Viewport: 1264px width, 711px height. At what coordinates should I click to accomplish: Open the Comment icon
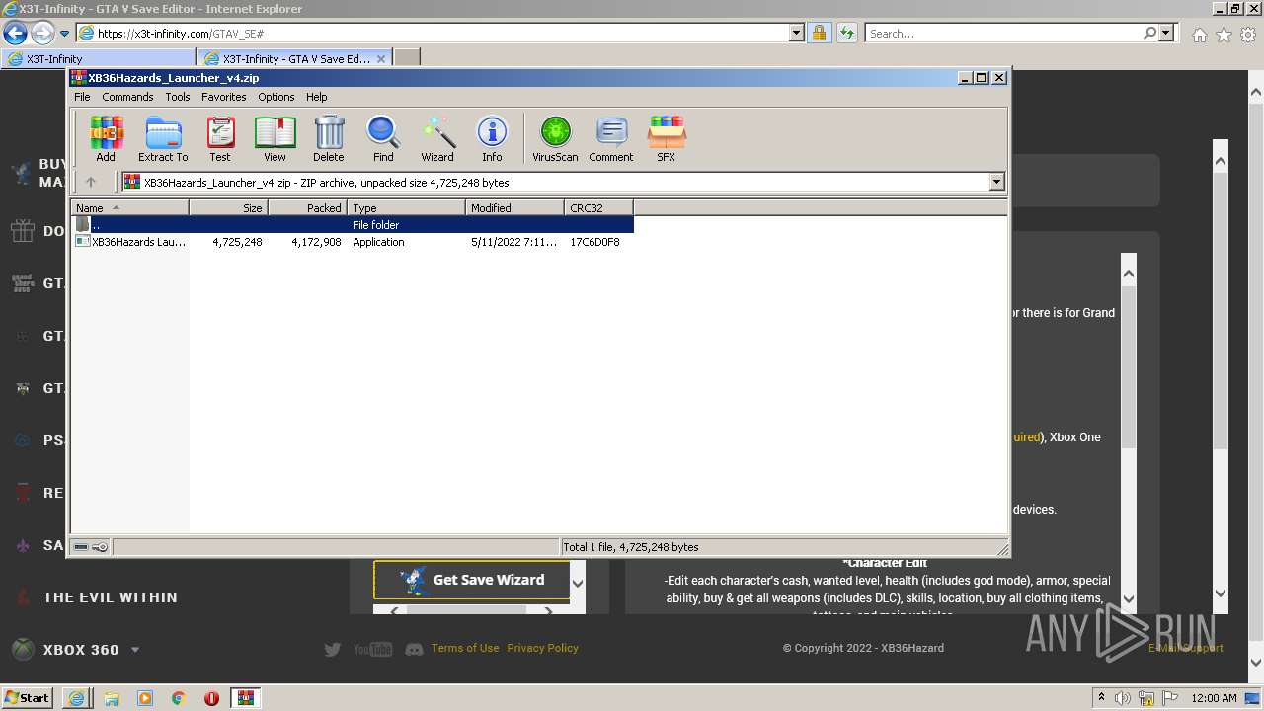(611, 138)
